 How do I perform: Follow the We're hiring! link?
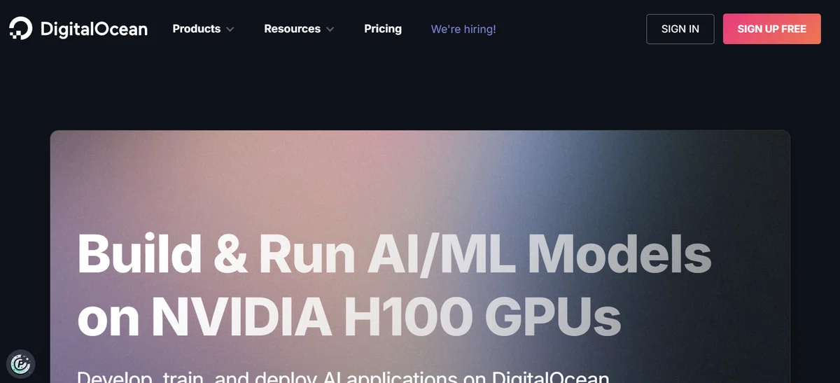tap(463, 29)
